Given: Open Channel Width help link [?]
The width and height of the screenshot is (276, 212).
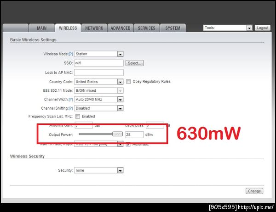Looking at the screenshot, I should coord(70,100).
